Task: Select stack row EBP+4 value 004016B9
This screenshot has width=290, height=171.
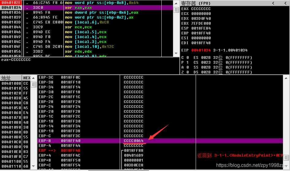Action: pos(160,155)
